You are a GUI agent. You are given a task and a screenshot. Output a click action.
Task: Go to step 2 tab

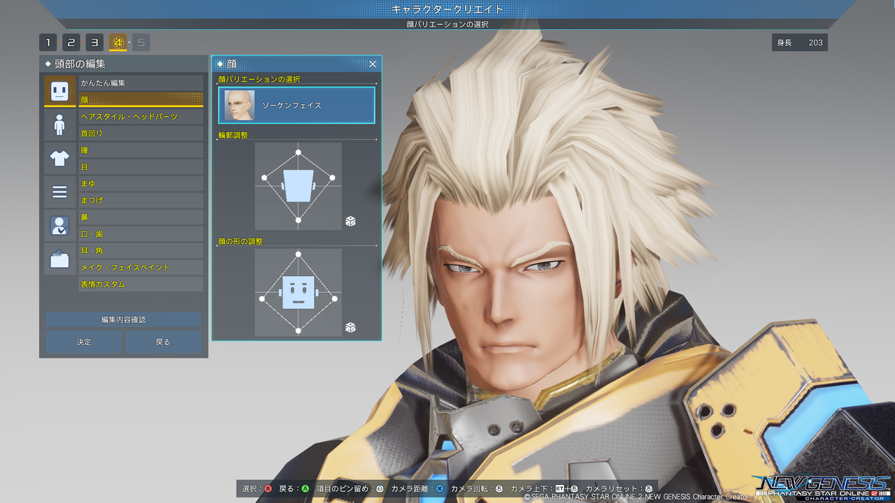[71, 43]
